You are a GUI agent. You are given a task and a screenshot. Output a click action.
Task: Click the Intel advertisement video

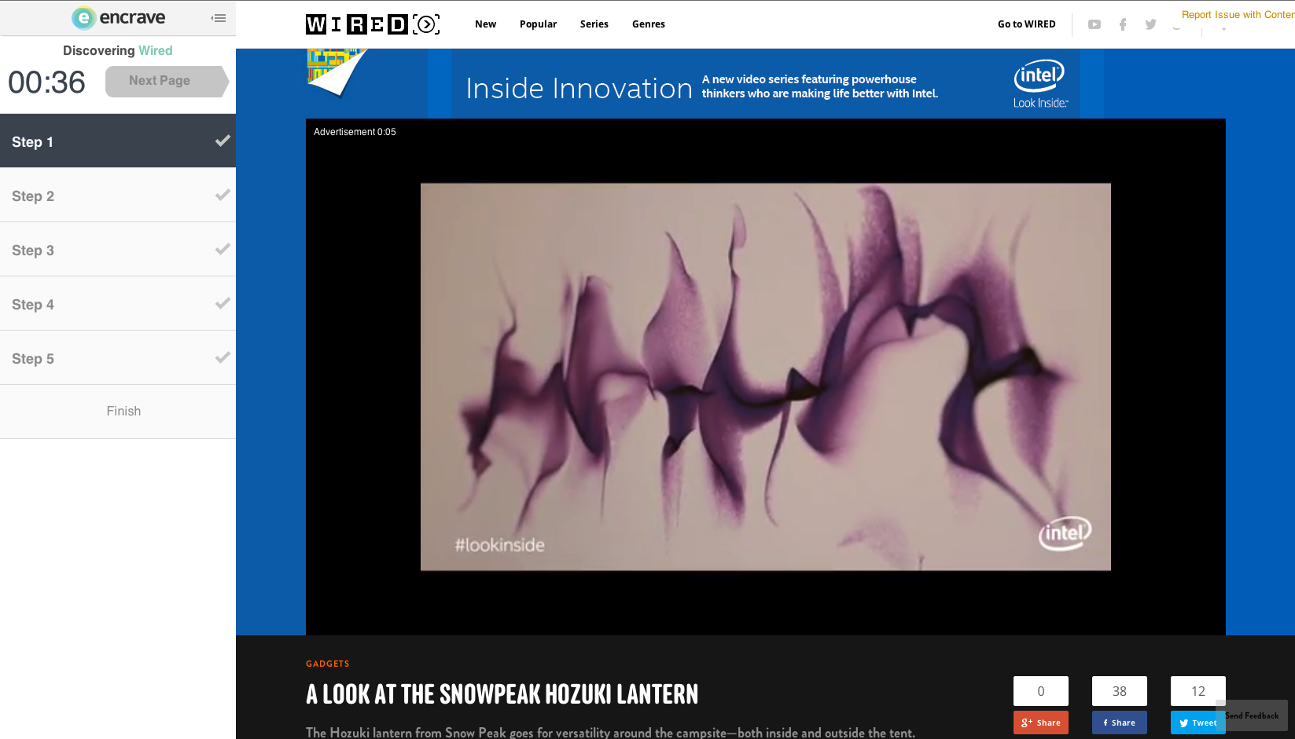click(765, 377)
